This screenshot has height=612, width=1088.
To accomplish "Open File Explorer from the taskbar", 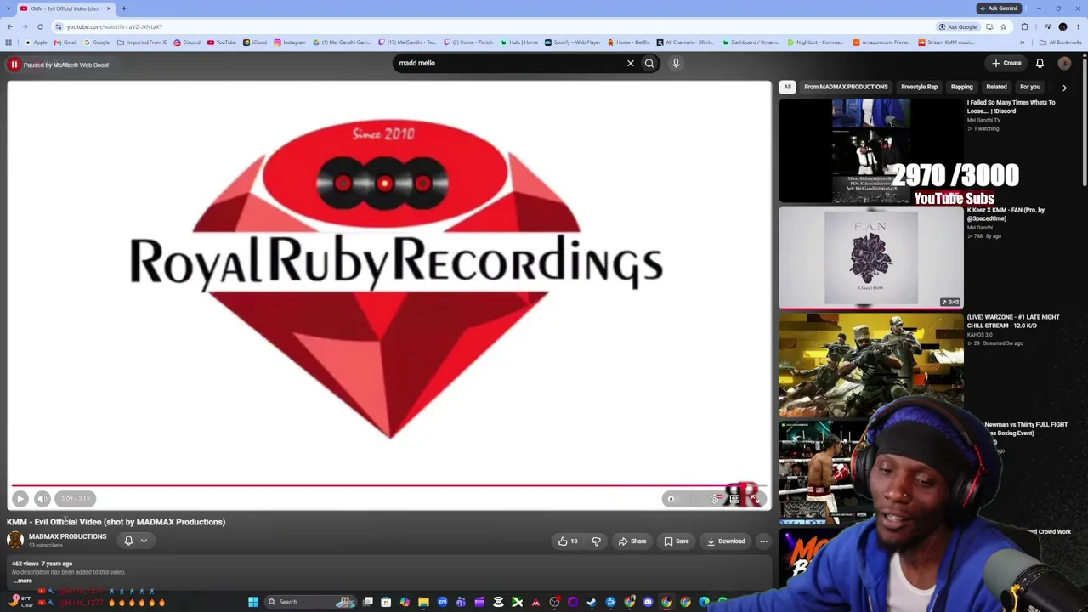I will point(423,602).
